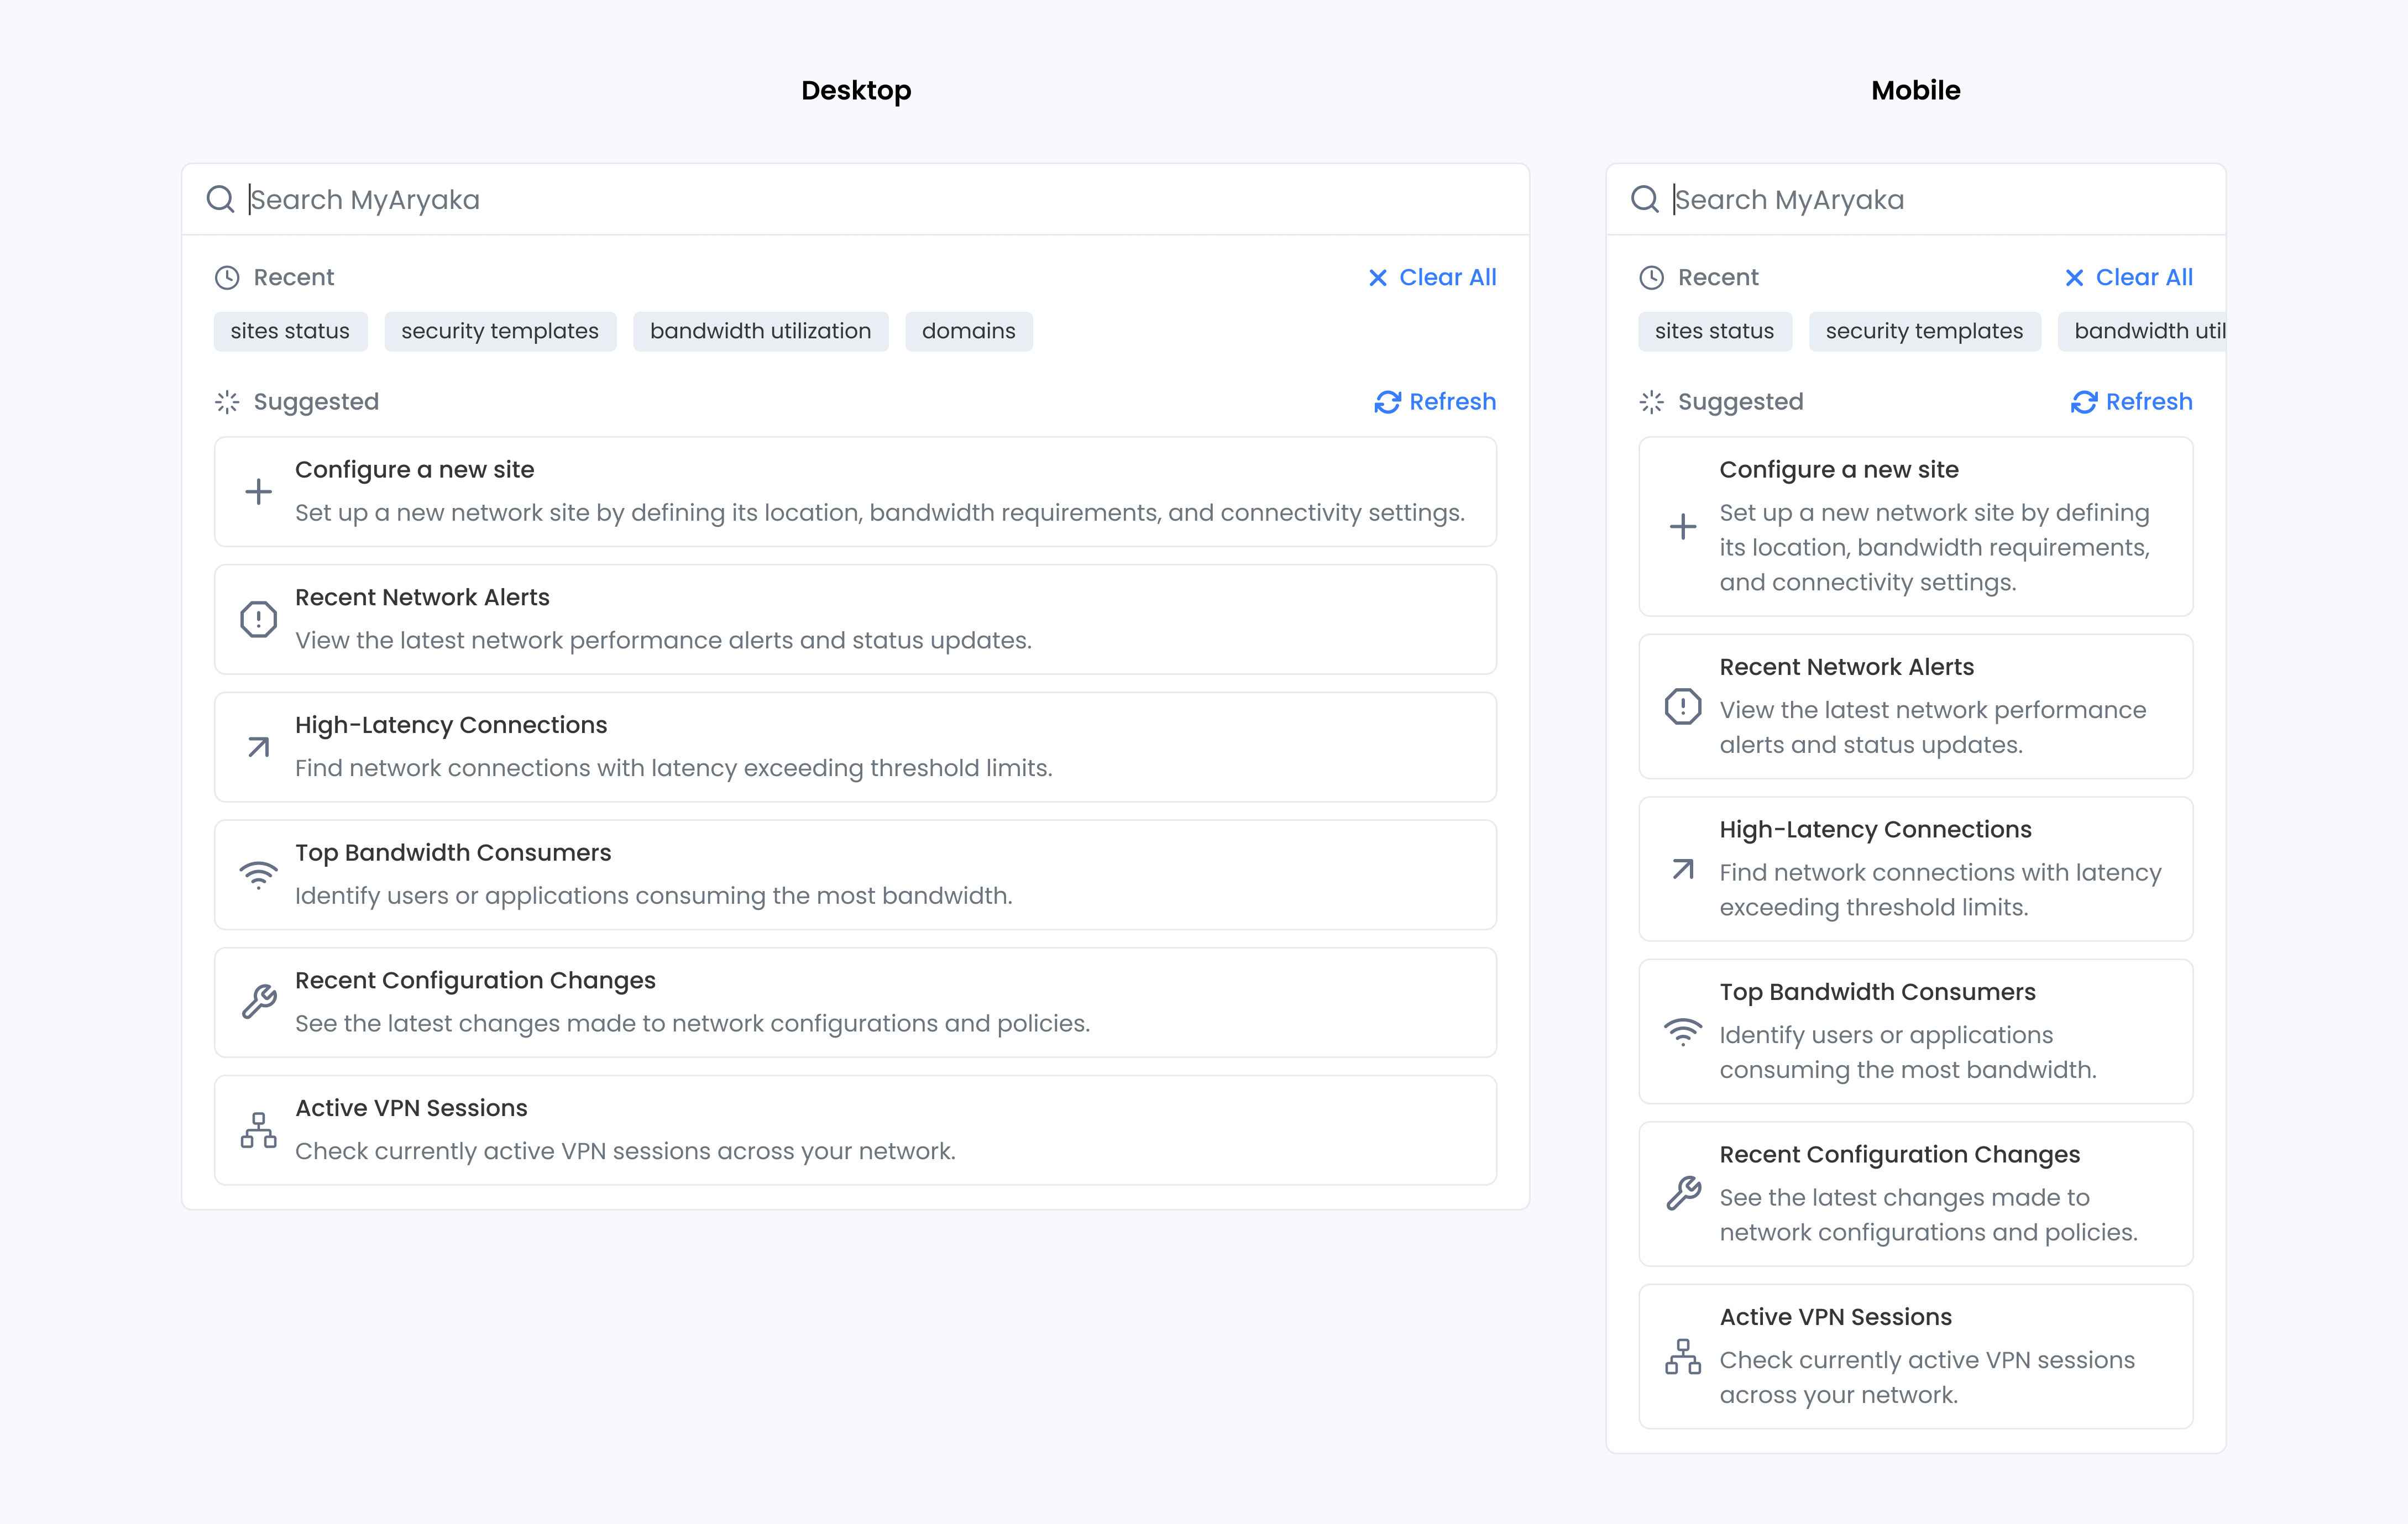
Task: Select the sites status recent search chip
Action: [290, 331]
